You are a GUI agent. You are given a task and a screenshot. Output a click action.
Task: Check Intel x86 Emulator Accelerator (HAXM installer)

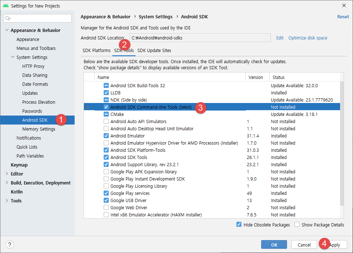click(x=106, y=215)
